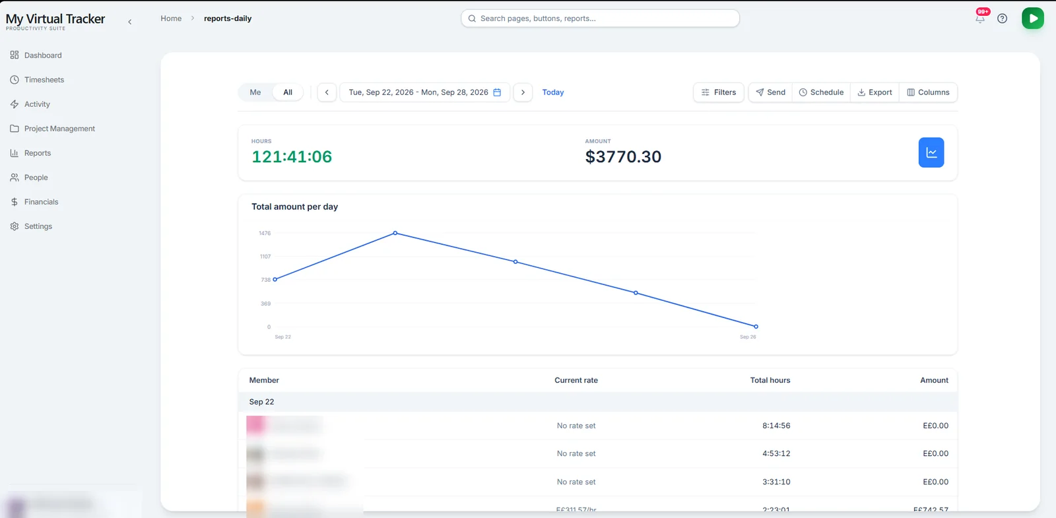
Task: Click the 4:53:12 total hours cell
Action: [x=776, y=453]
